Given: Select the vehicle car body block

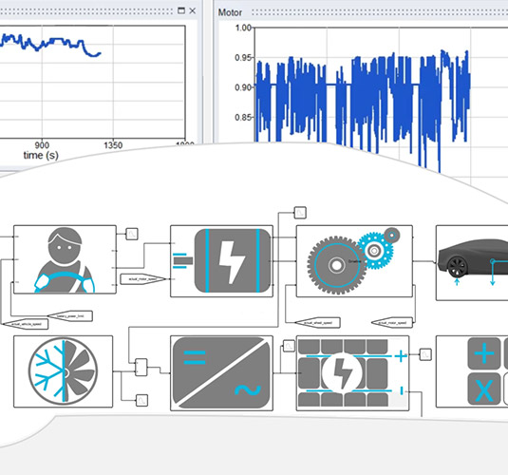Looking at the screenshot, I should pyautogui.click(x=472, y=263).
